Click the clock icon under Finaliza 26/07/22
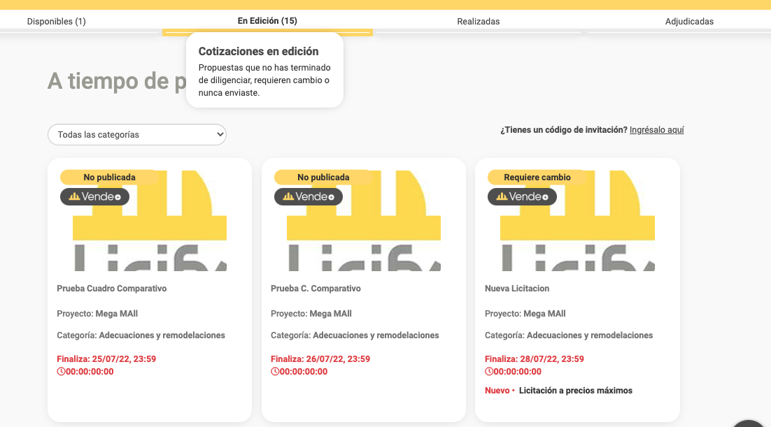Image resolution: width=771 pixels, height=427 pixels. pos(275,372)
